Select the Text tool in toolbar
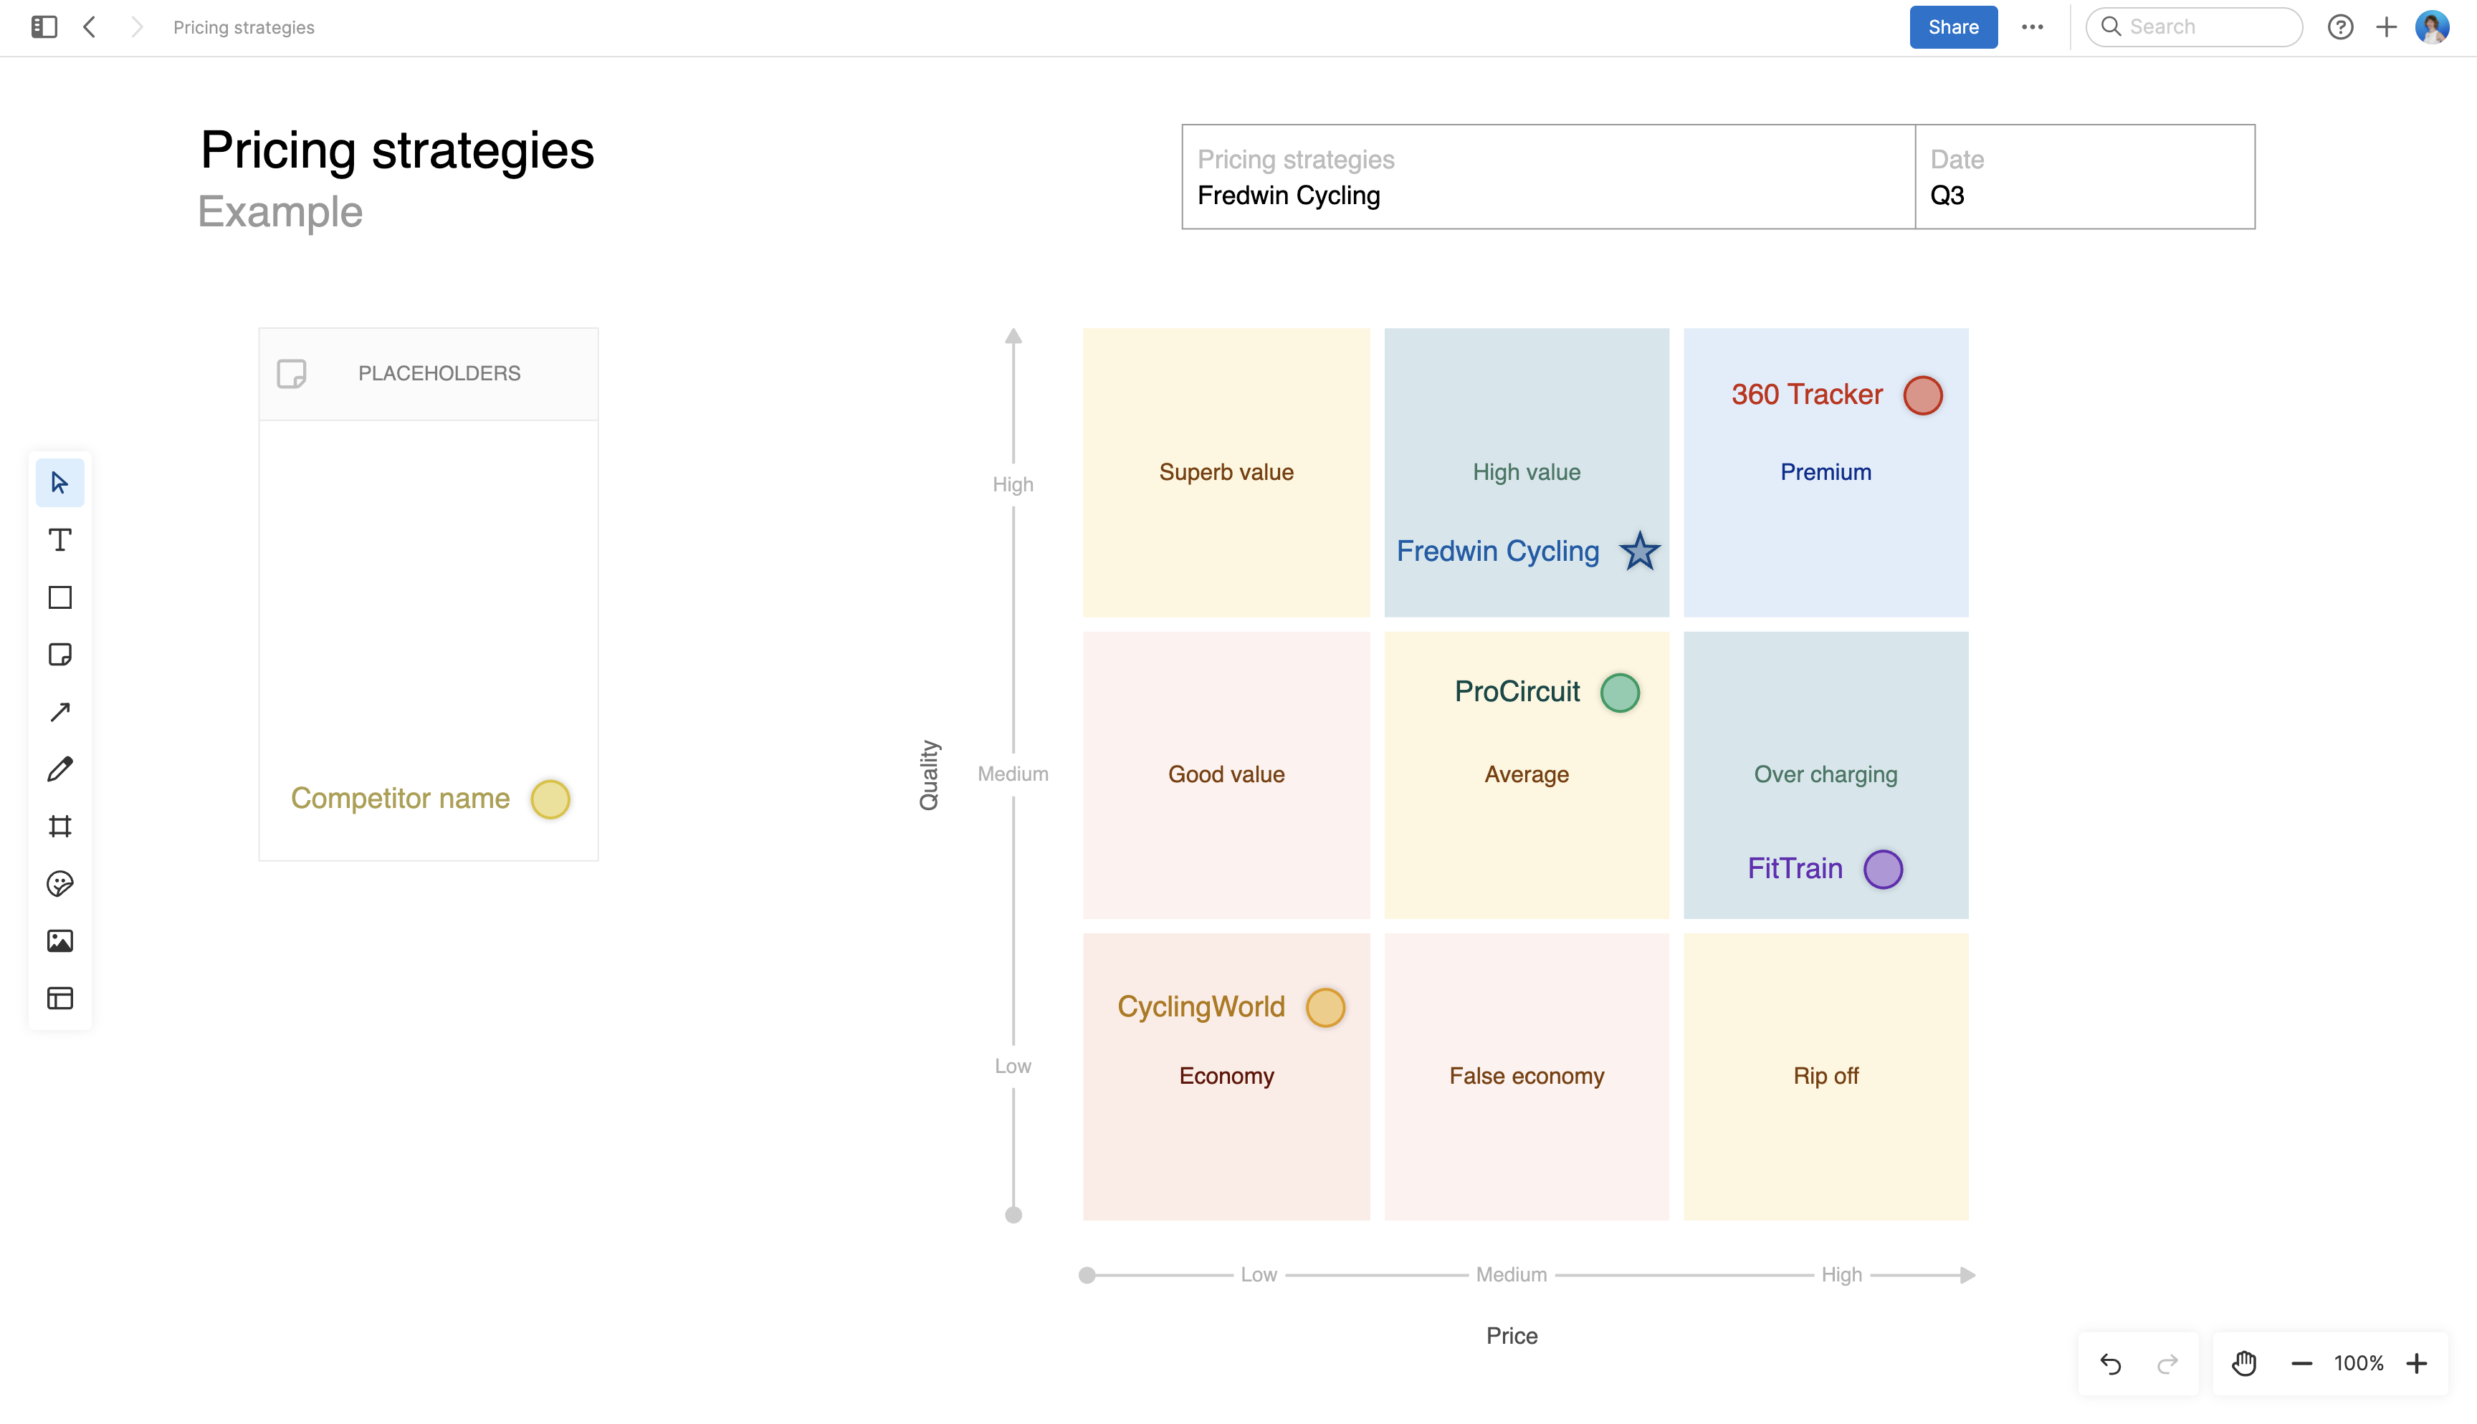Image resolution: width=2477 pixels, height=1424 pixels. (x=59, y=540)
